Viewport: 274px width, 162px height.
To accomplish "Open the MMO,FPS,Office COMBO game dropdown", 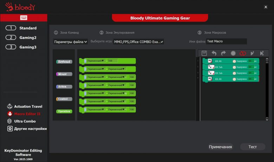I will [138, 42].
